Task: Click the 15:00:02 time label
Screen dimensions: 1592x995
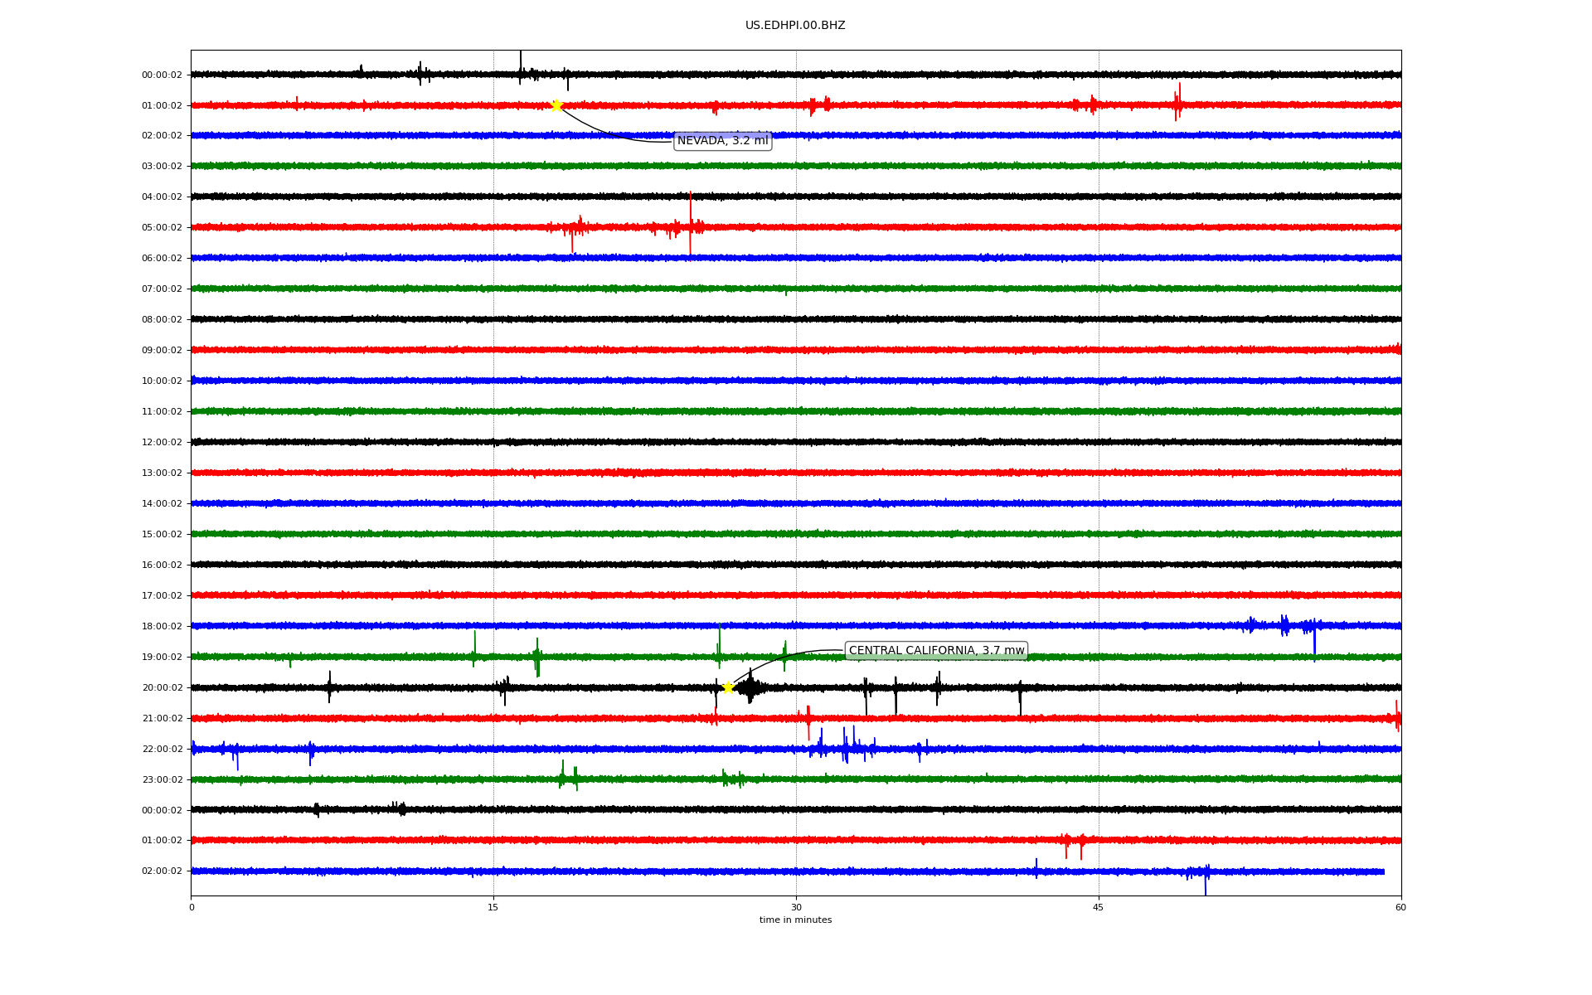Action: tap(162, 535)
